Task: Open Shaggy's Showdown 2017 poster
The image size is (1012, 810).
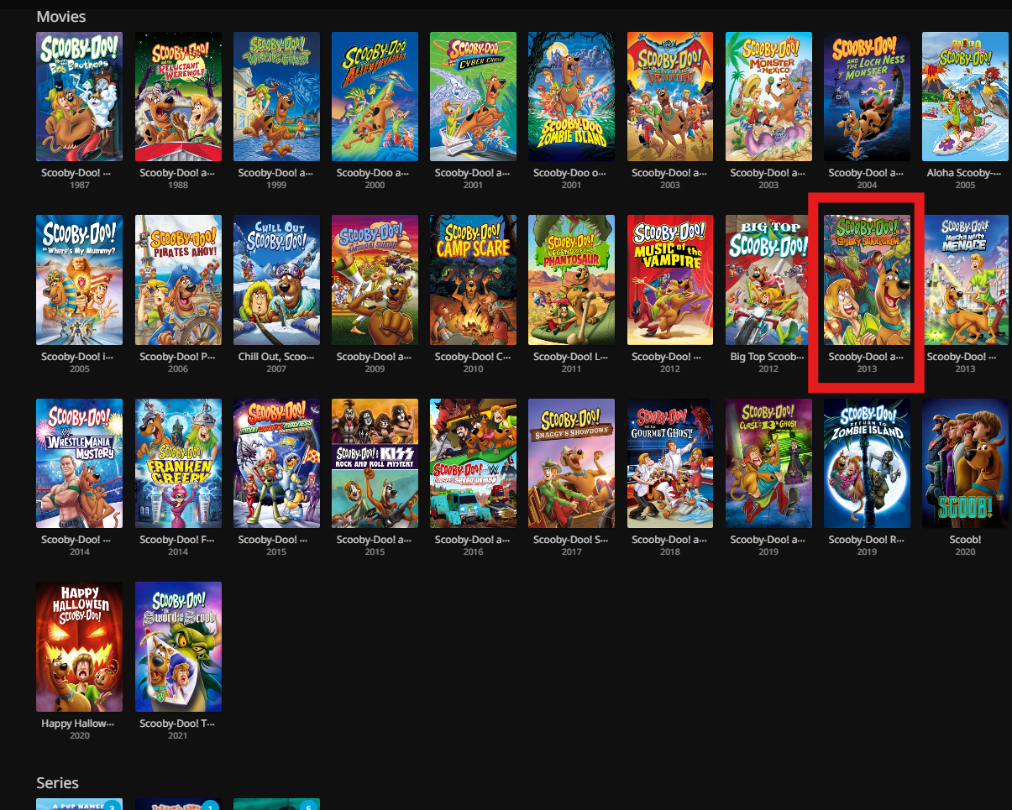Action: (x=571, y=463)
